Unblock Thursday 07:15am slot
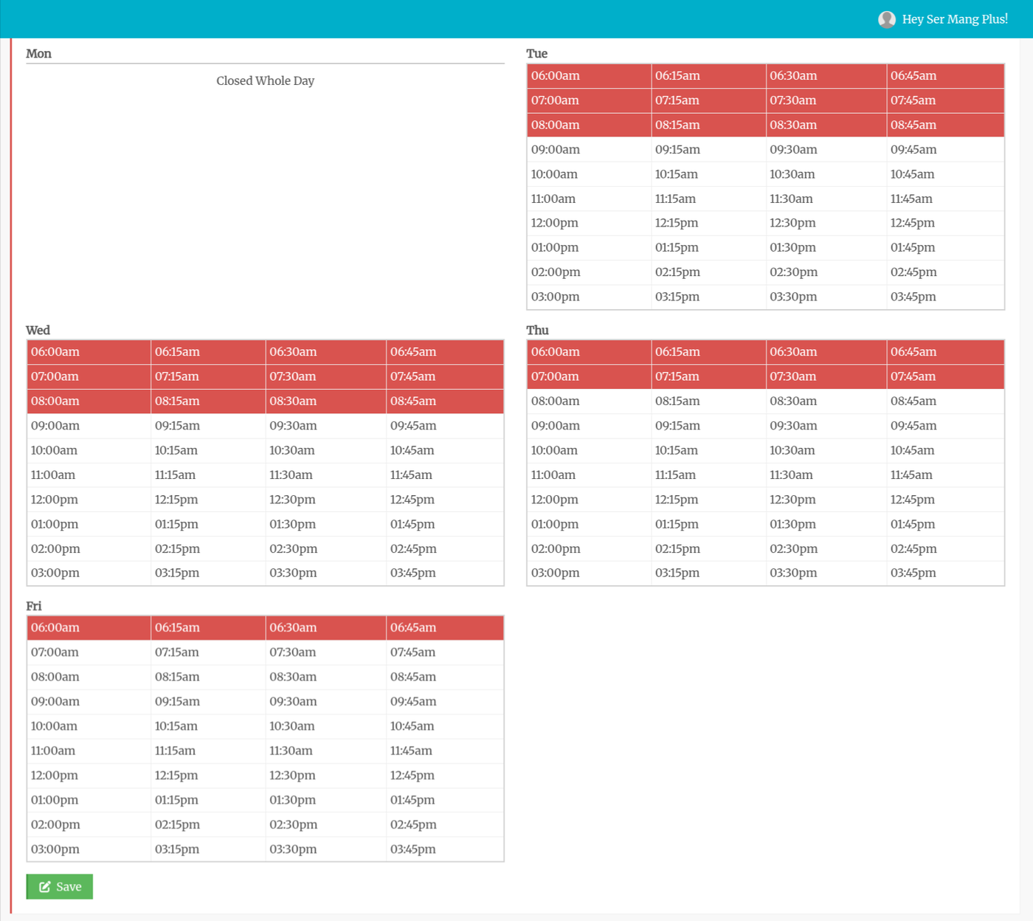1033x921 pixels. [709, 376]
